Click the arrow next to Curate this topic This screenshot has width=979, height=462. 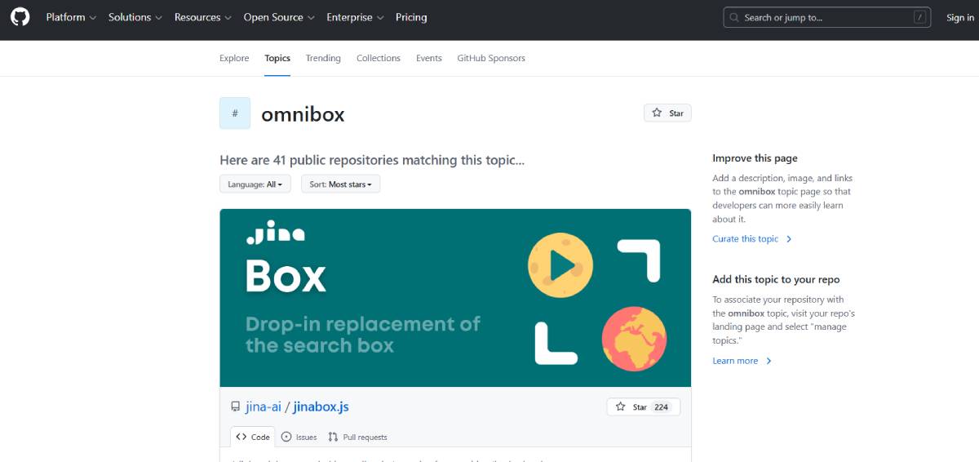[789, 239]
